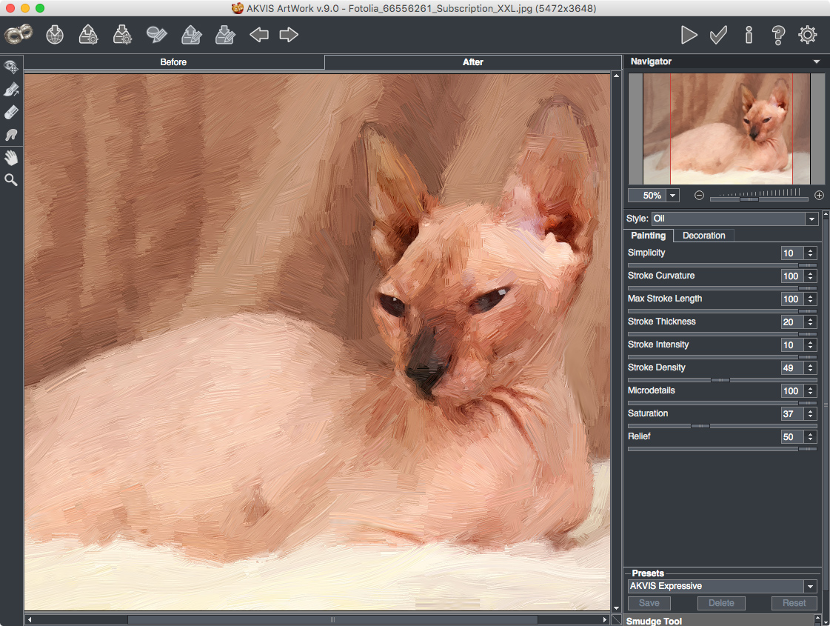Select the Smudge tool in left toolbar
830x626 pixels.
pos(11,135)
